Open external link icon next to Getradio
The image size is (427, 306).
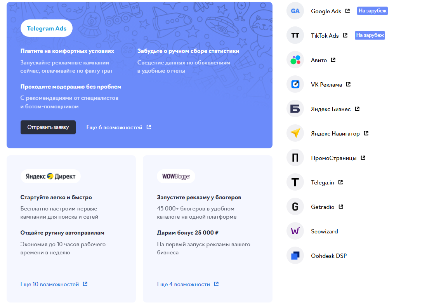coord(341,207)
